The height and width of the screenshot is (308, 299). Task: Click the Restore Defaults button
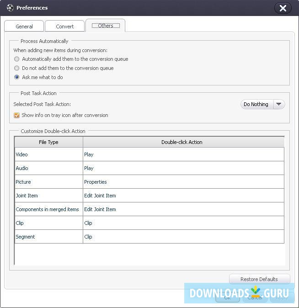pos(259,279)
